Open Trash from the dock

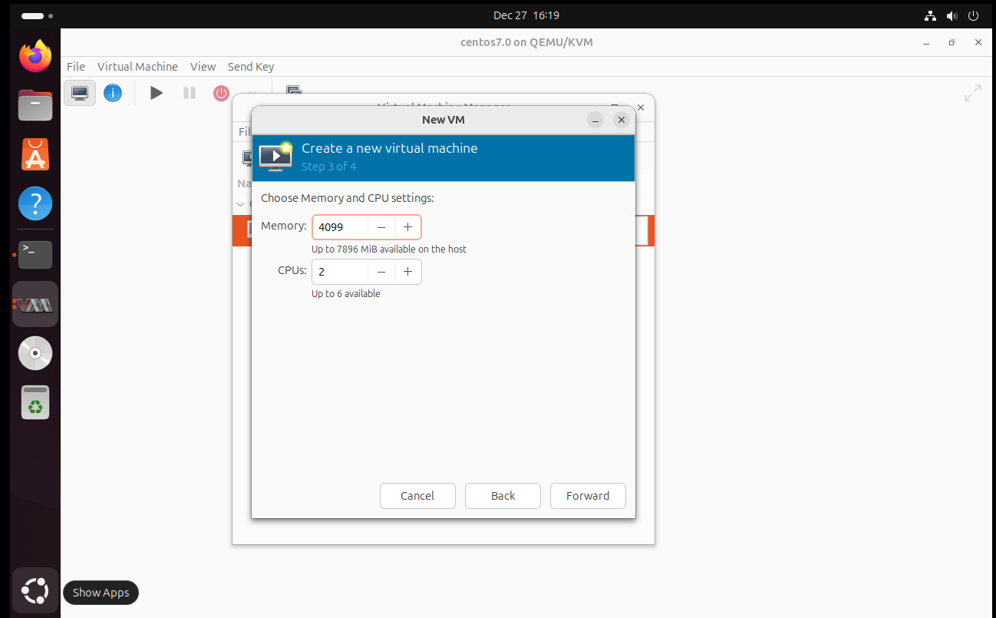(x=35, y=402)
